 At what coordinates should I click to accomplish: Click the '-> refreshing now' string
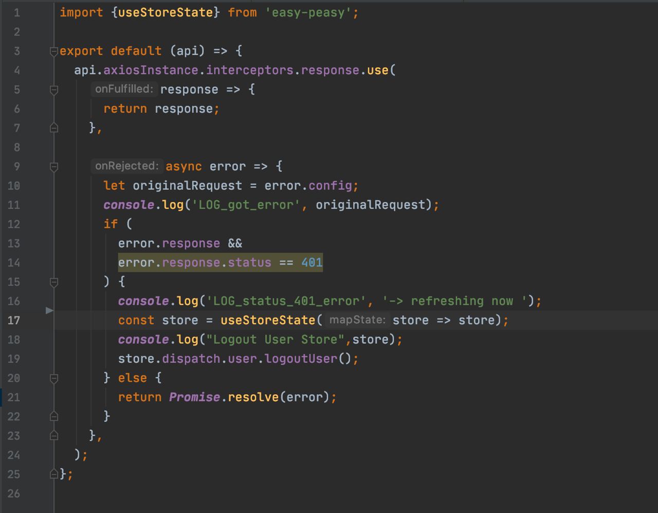(x=454, y=301)
